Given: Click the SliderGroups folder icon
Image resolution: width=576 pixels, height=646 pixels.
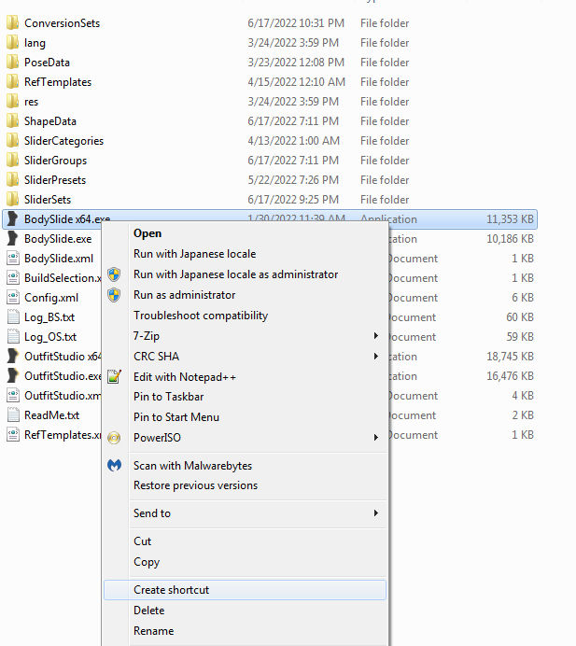Looking at the screenshot, I should (x=13, y=160).
